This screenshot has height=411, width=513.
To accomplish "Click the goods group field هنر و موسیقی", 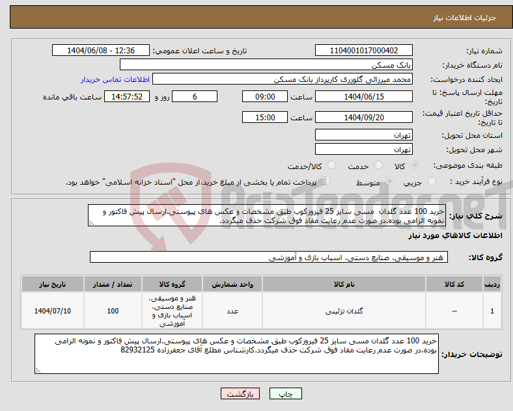I will [269, 257].
